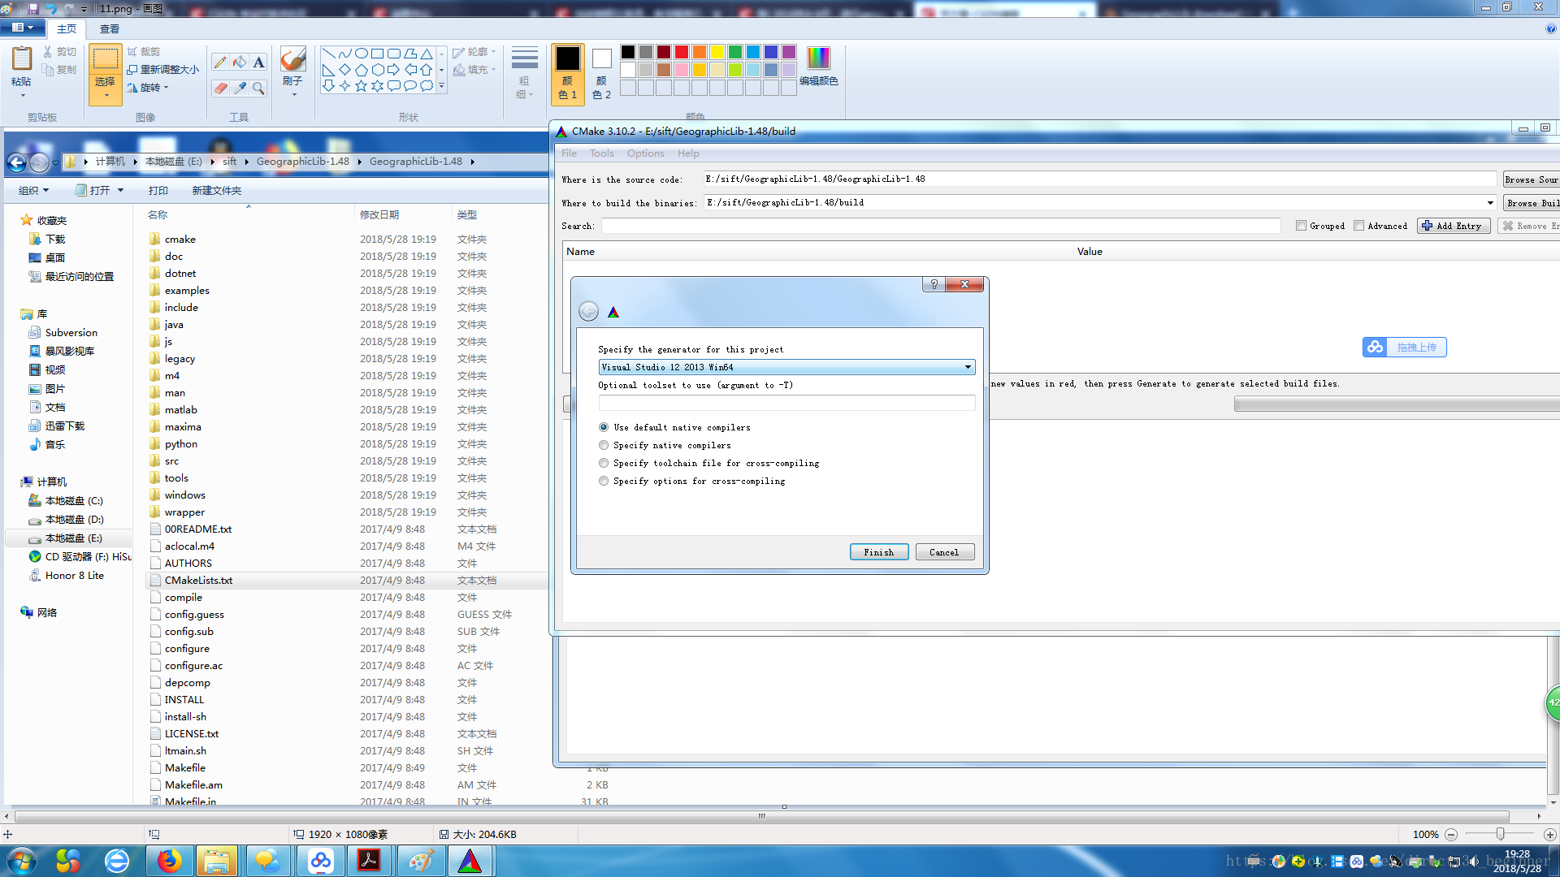Choose the Line shape
The height and width of the screenshot is (877, 1560).
tap(329, 54)
